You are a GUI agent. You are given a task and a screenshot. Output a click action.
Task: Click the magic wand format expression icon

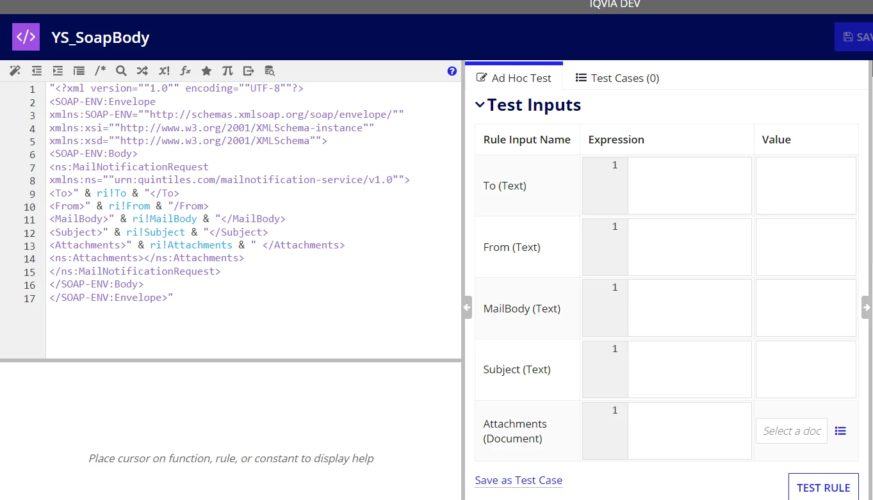click(x=15, y=71)
